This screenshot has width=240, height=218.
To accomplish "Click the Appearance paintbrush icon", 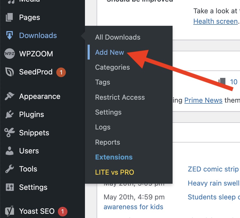I will pyautogui.click(x=10, y=97).
